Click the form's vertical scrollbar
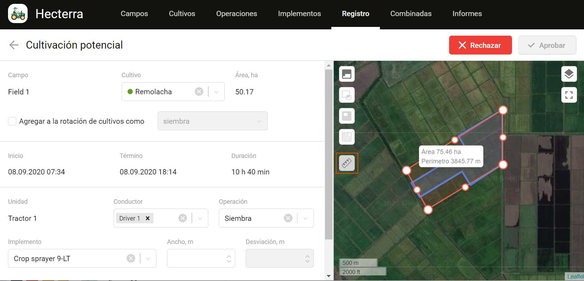The height and width of the screenshot is (281, 584). pos(329,154)
